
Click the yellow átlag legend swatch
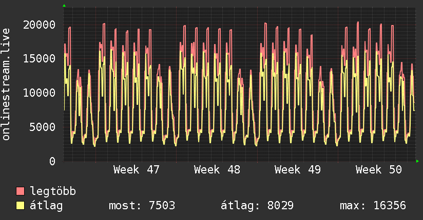(20, 206)
